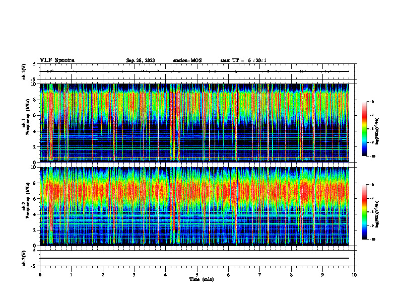399x308 pixels.
Task: Click the ch.2 color bar log(PSD) label
Action: [x=377, y=214]
